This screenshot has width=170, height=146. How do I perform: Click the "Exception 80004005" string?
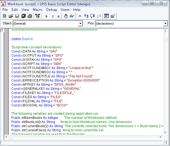[x=83, y=80]
